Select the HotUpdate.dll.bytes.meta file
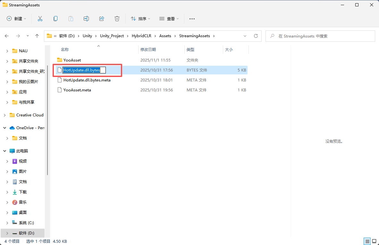Image resolution: width=379 pixels, height=245 pixels. 87,80
